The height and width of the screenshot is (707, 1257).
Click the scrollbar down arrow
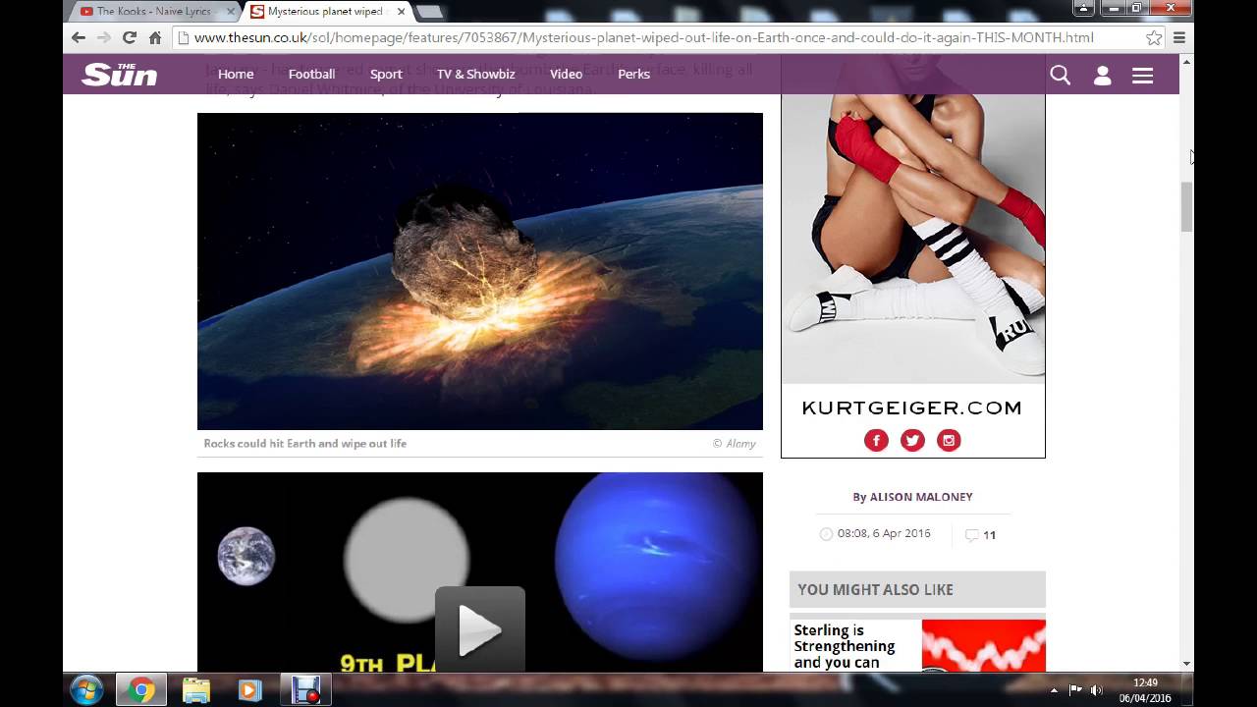coord(1186,664)
